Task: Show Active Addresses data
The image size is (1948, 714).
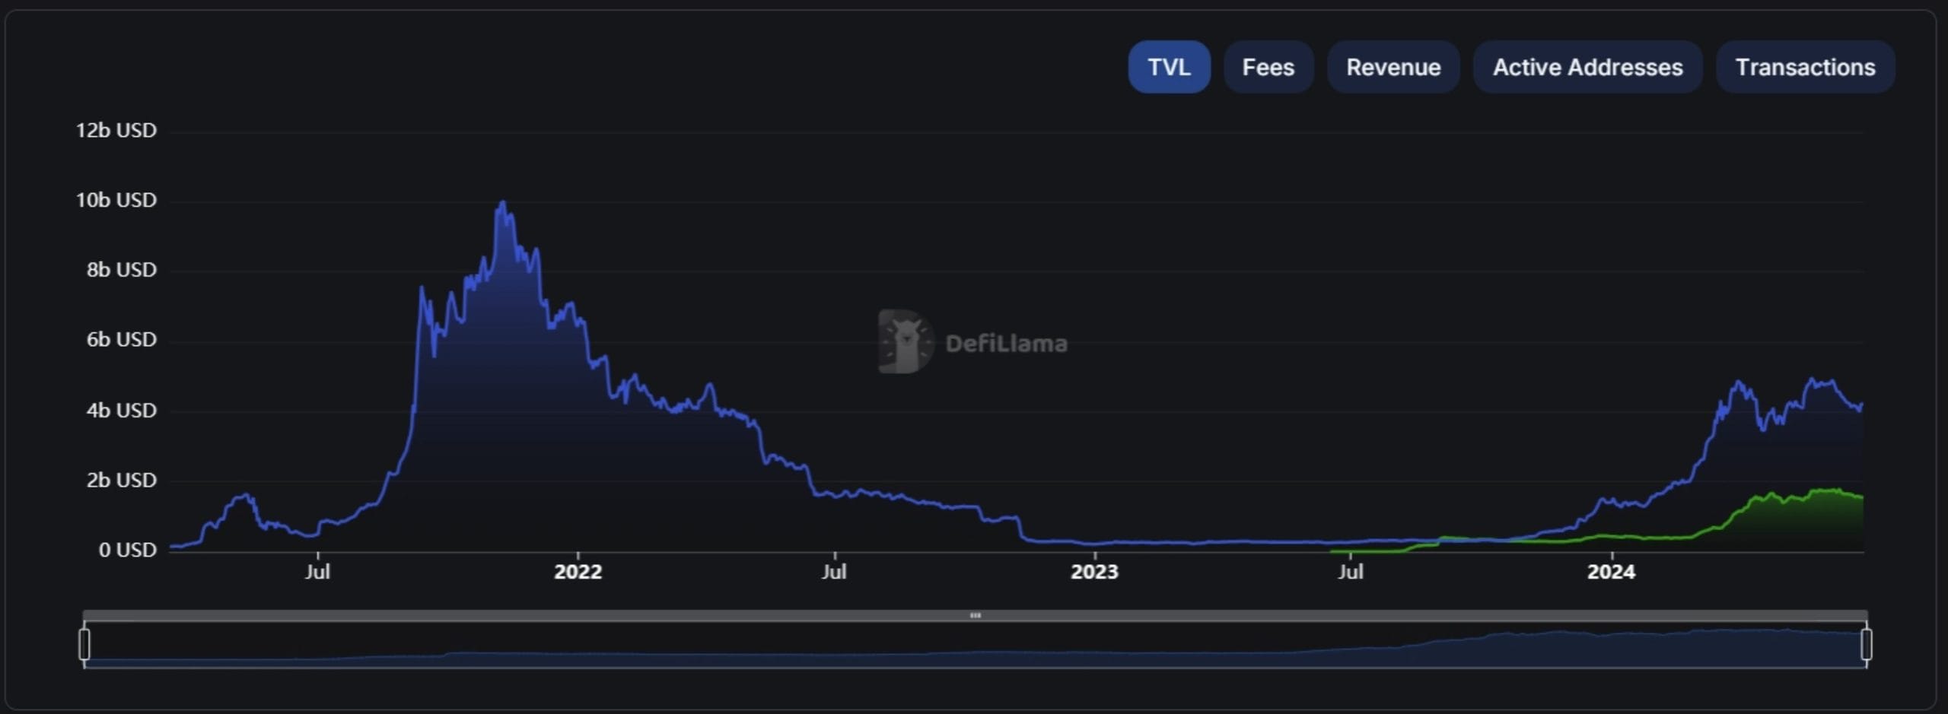Action: coord(1587,67)
